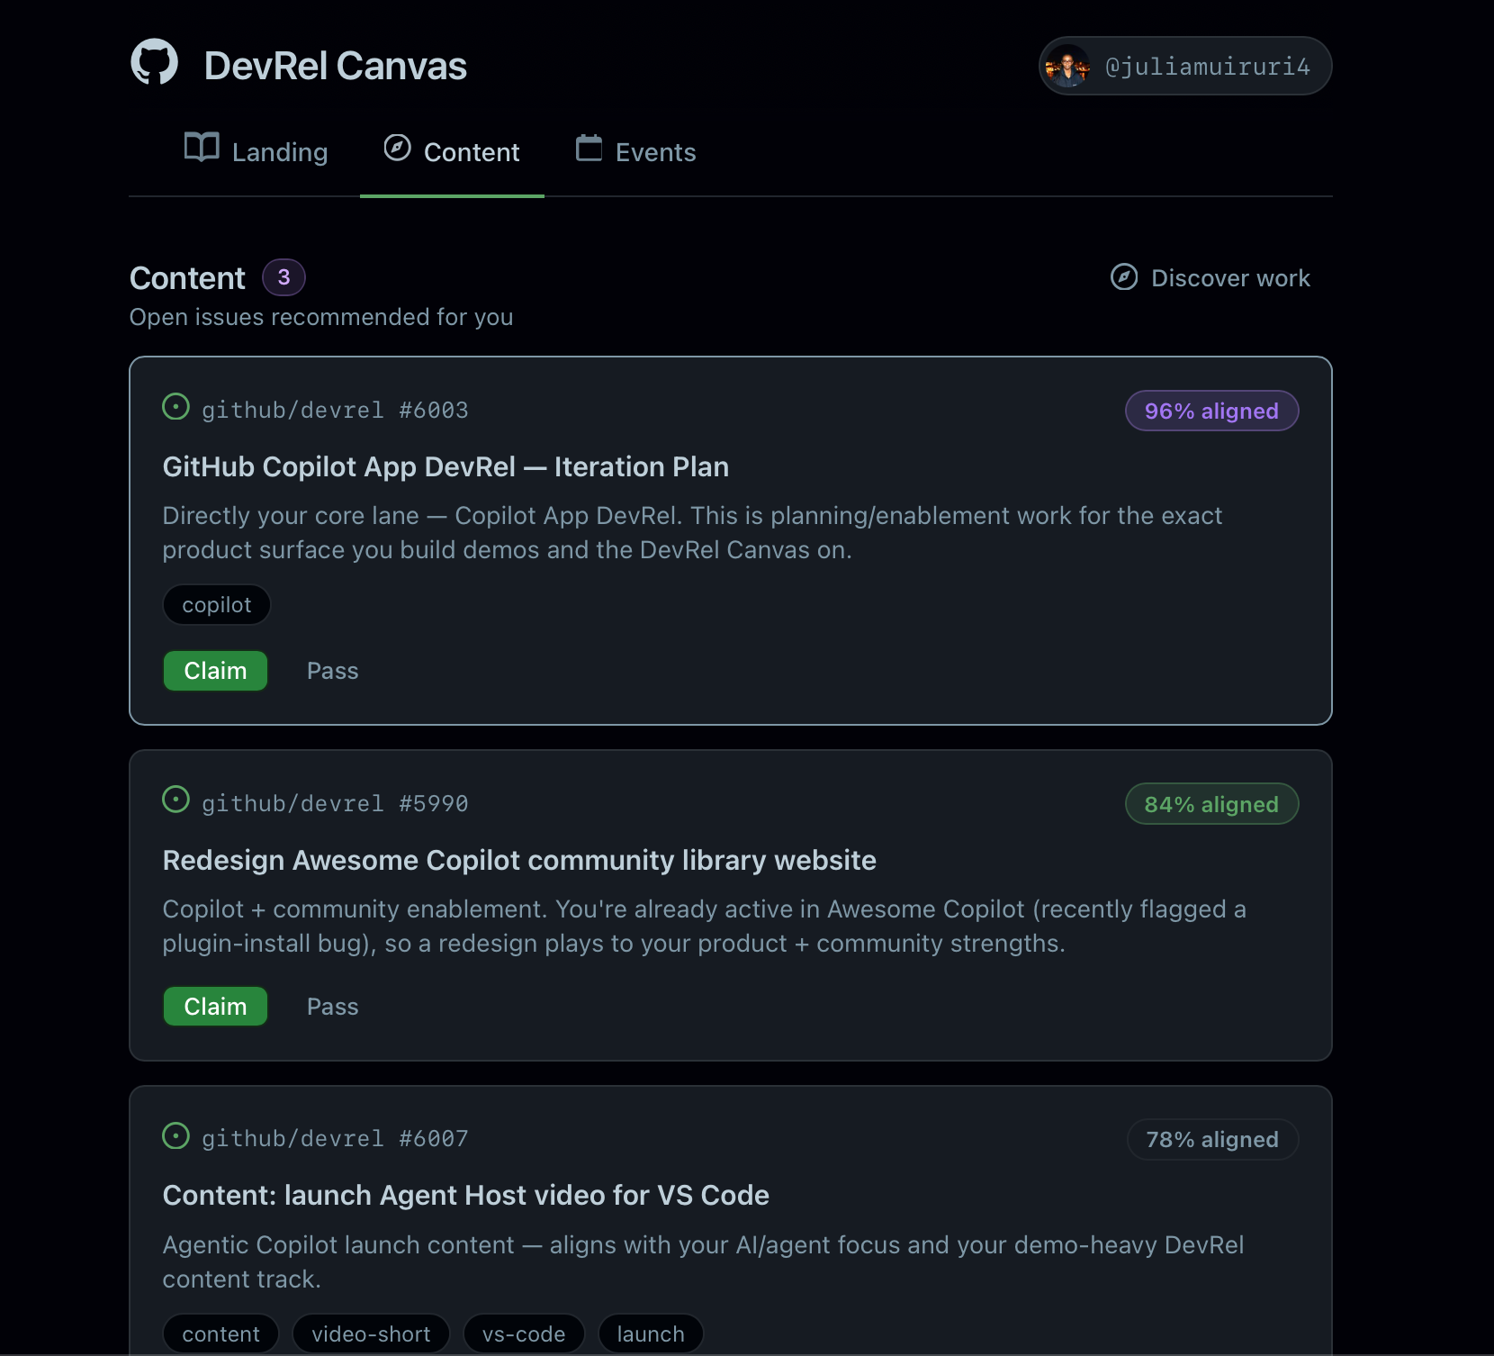Screen dimensions: 1494x1356
Task: Open the github/devrel #5990 reference
Action: tap(335, 803)
